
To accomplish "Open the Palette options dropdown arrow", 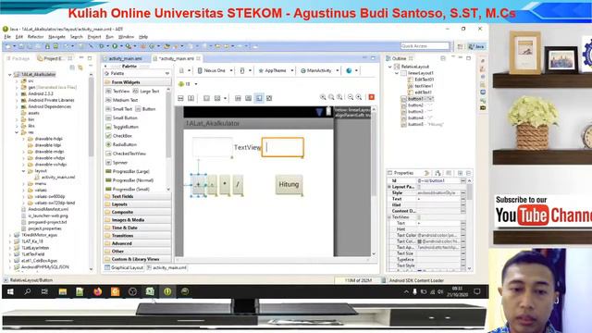I will [166, 74].
